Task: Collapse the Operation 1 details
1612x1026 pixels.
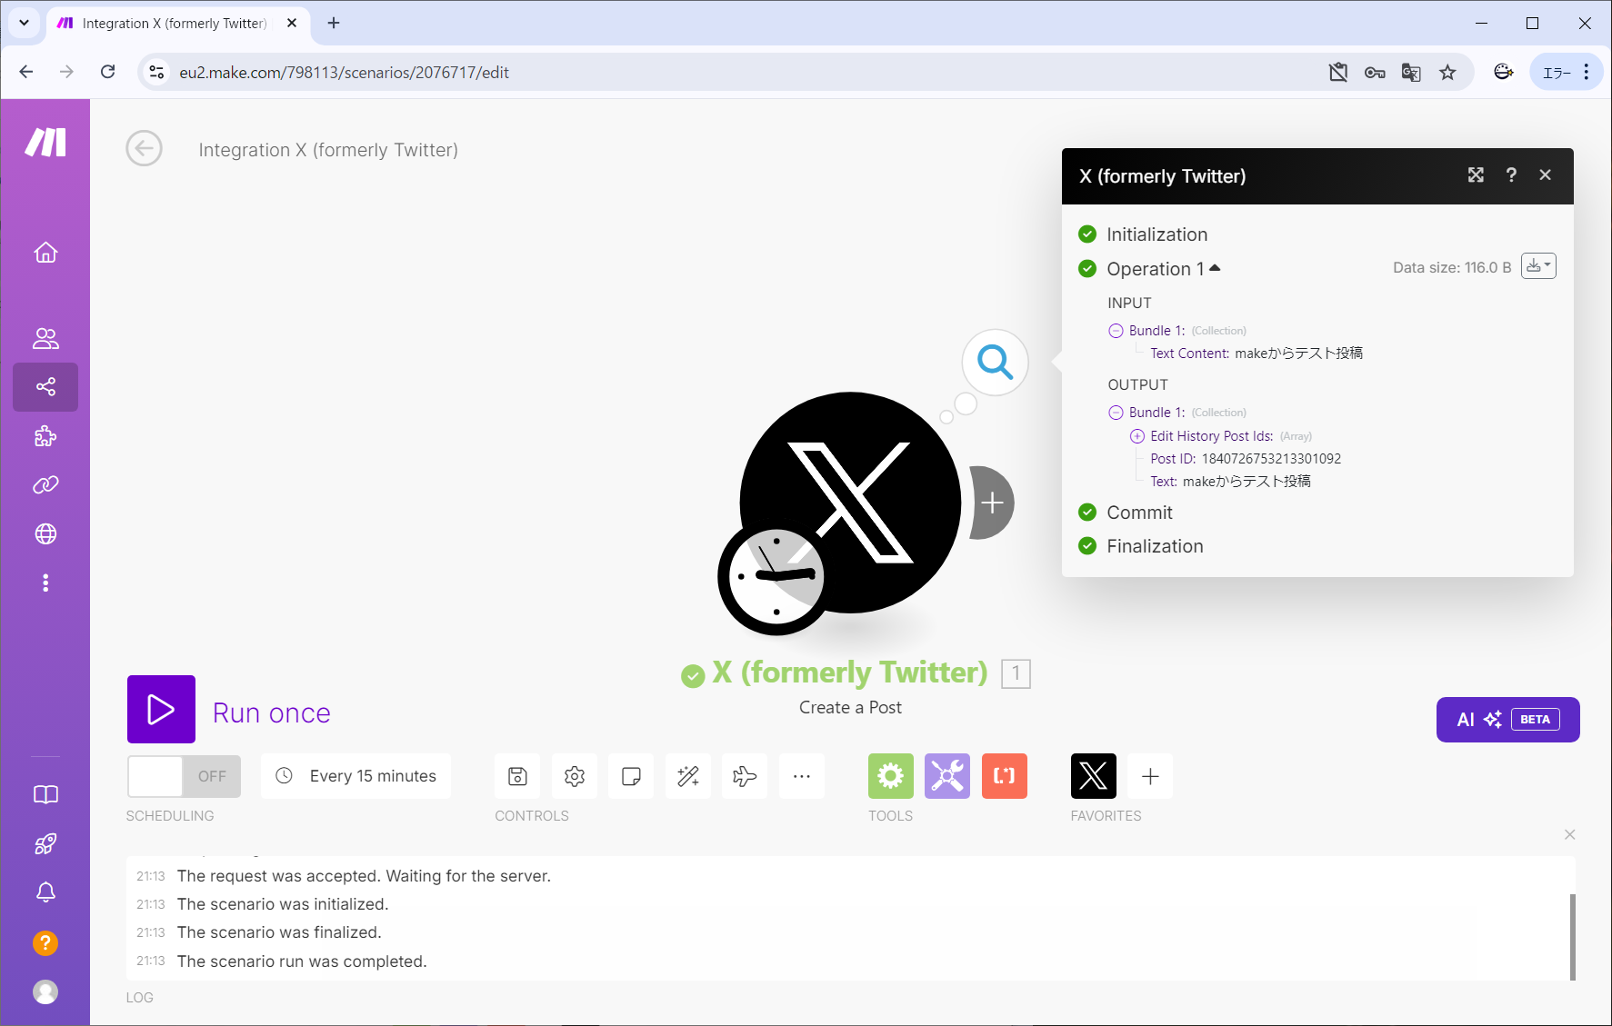Action: coord(1216,267)
